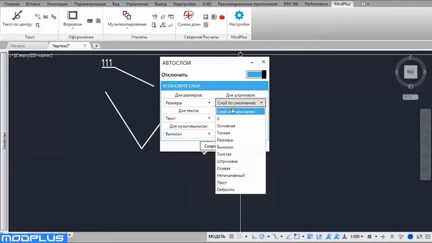This screenshot has height=243, width=432.
Task: Click the table icon under Сведения/Расчеты small icons
Action: click(206, 25)
